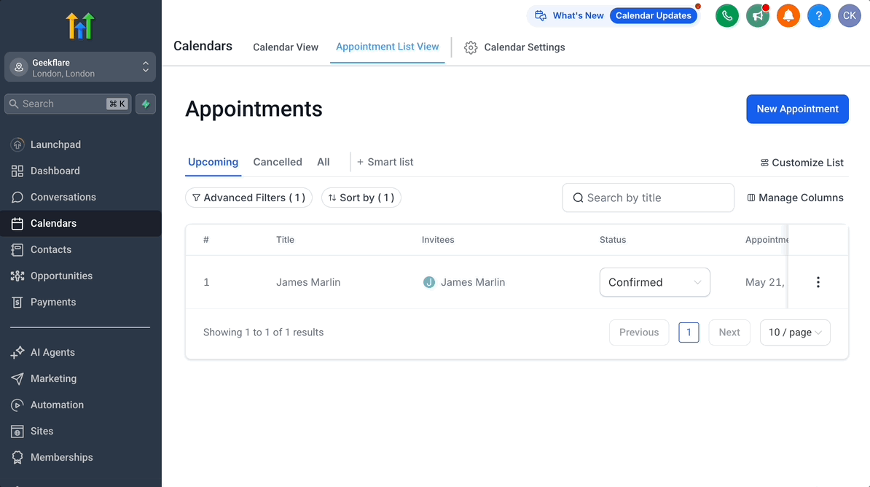870x487 pixels.
Task: Open the orange notifications bell
Action: 788,15
